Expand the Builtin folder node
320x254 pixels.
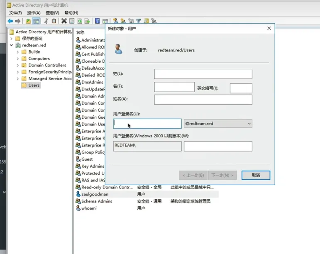(17, 52)
